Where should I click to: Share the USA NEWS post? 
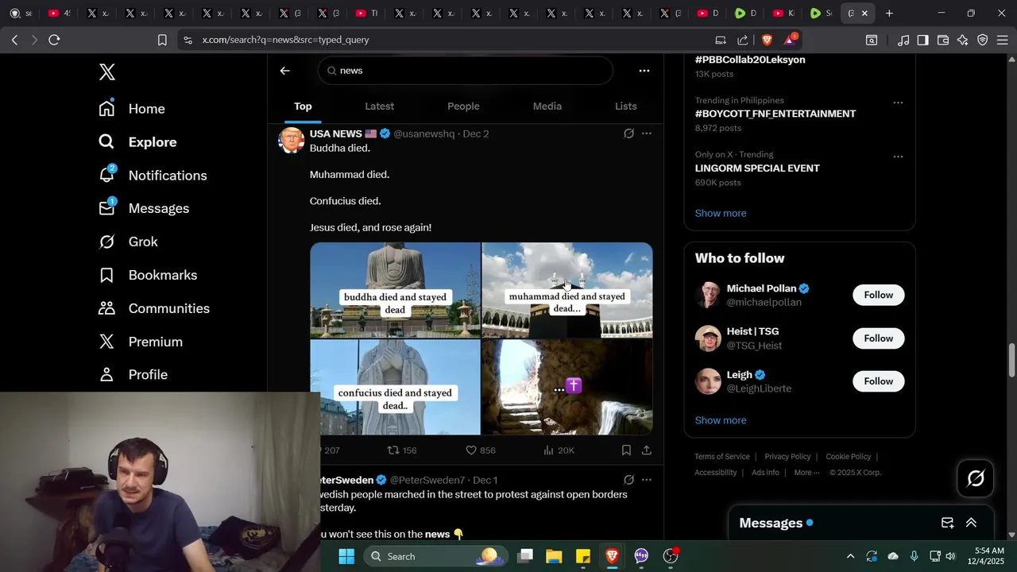pyautogui.click(x=647, y=450)
